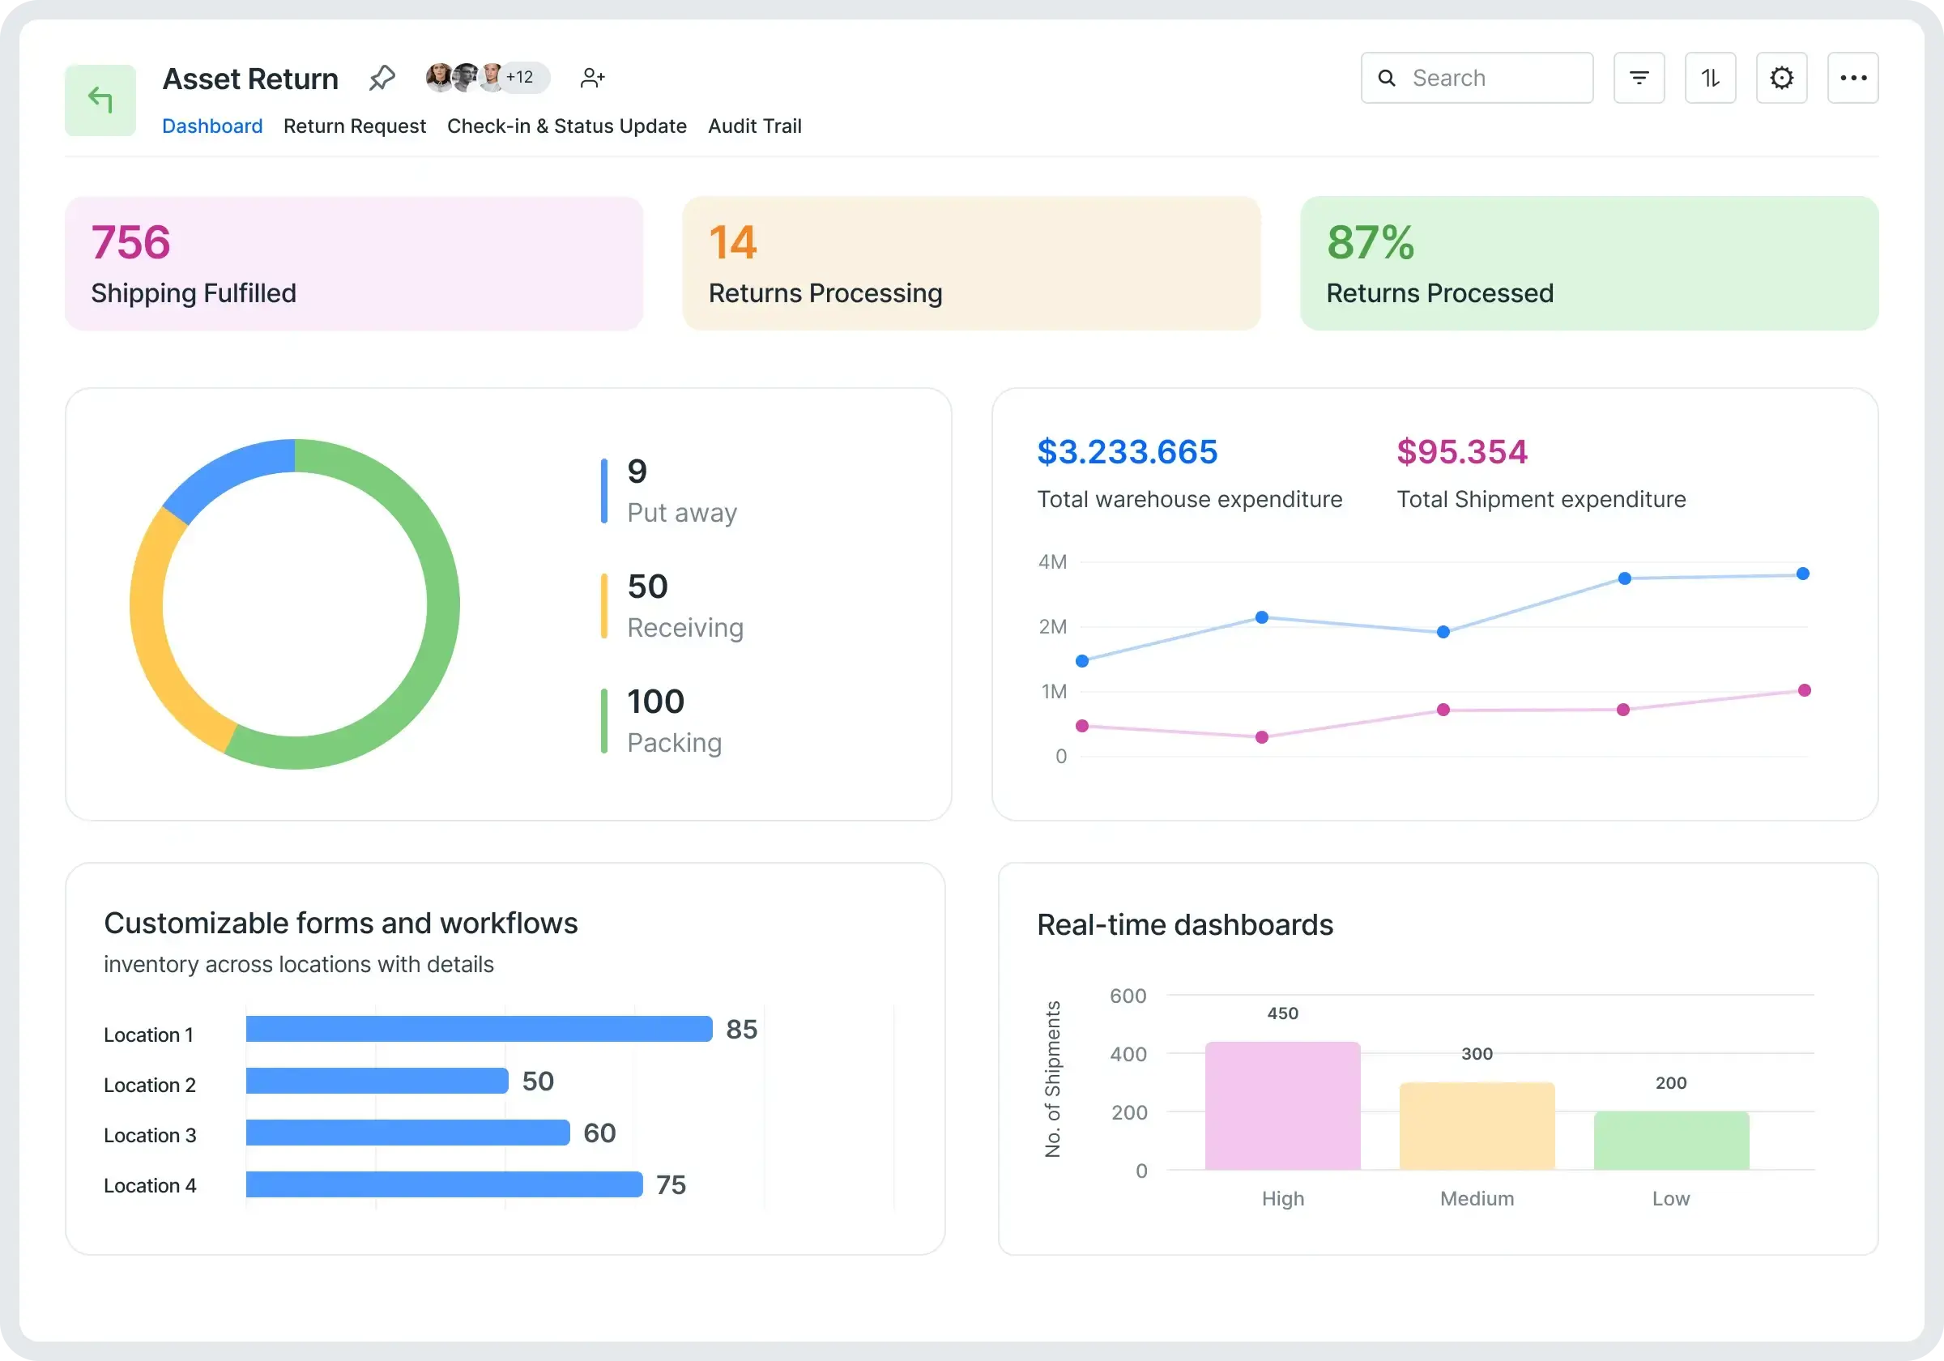Switch to the Dashboard tab
This screenshot has height=1361, width=1944.
pyautogui.click(x=211, y=126)
